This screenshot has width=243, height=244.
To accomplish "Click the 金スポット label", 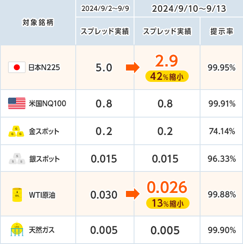I will pos(44,132).
